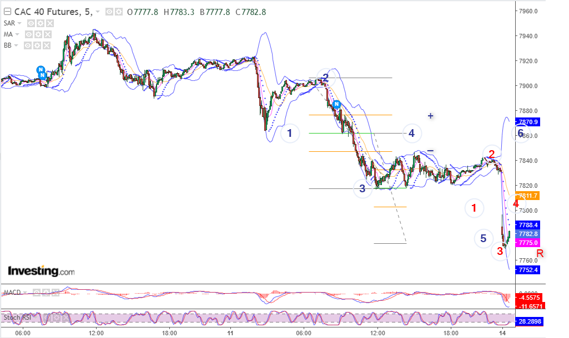The height and width of the screenshot is (338, 569).
Task: Open the settings gear for CAC 40 Futures
Action: click(119, 12)
